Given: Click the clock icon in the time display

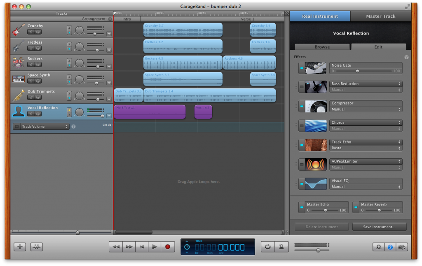Looking at the screenshot, I should [187, 247].
